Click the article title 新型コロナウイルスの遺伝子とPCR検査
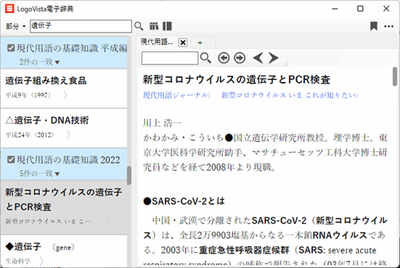The image size is (400, 268). [x=237, y=80]
